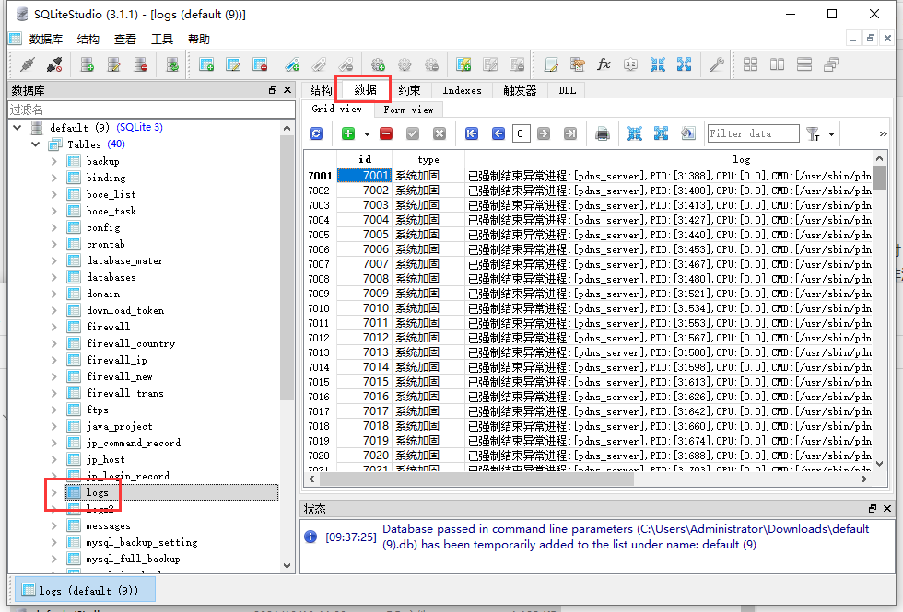Click the Filter data input field
Image resolution: width=903 pixels, height=612 pixels.
(x=754, y=133)
